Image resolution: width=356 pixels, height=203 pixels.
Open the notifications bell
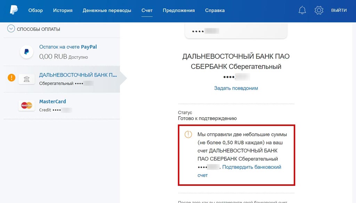tap(302, 10)
